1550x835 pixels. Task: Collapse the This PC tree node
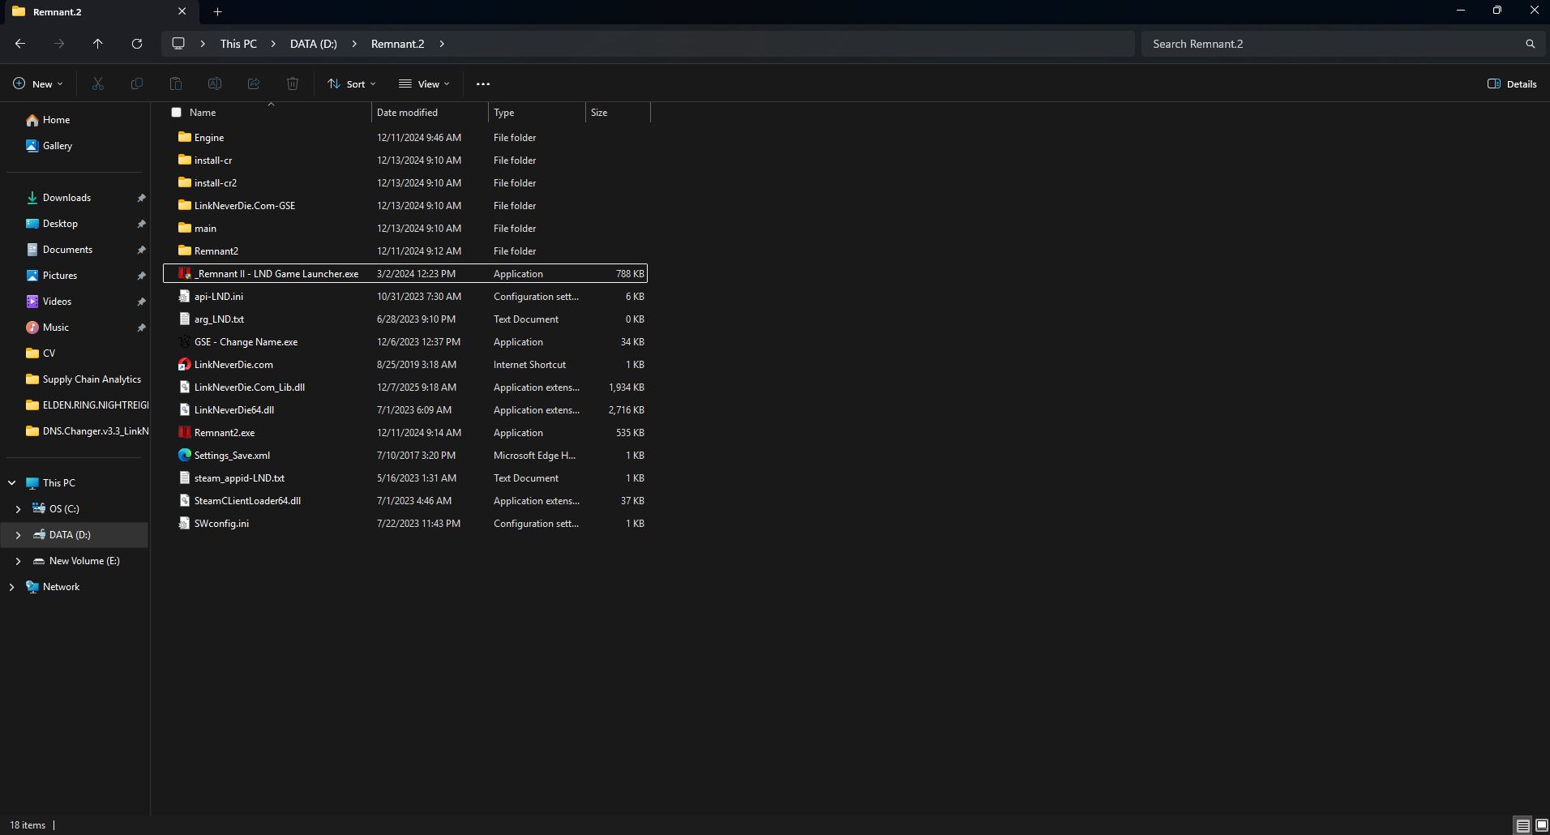pos(11,483)
